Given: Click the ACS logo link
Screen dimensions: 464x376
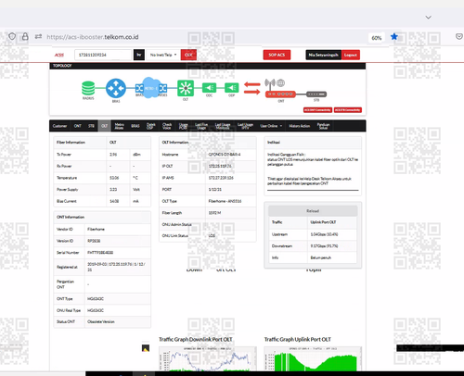Looking at the screenshot, I should point(59,55).
